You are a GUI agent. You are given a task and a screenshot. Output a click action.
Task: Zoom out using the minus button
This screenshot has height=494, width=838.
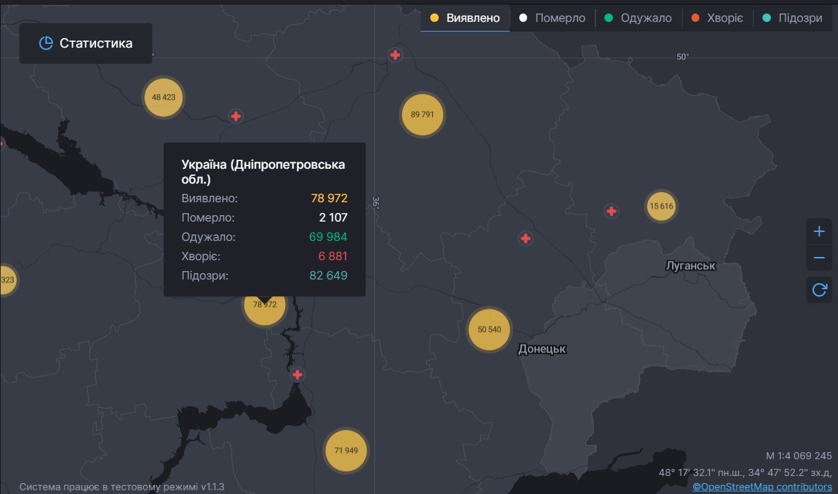(x=819, y=258)
